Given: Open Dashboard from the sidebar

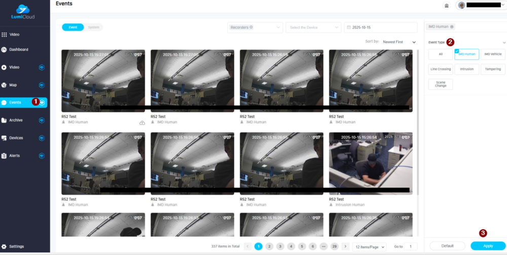Looking at the screenshot, I should [18, 50].
